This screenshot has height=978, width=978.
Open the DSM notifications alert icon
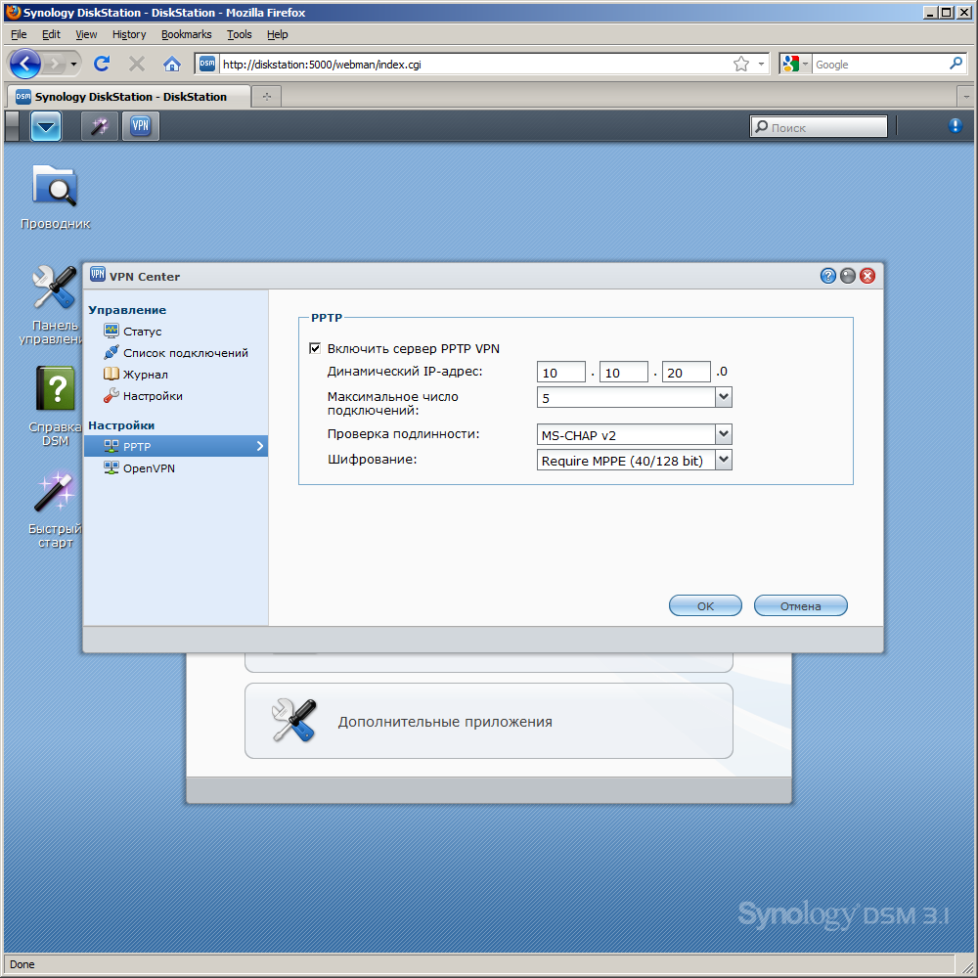[955, 126]
